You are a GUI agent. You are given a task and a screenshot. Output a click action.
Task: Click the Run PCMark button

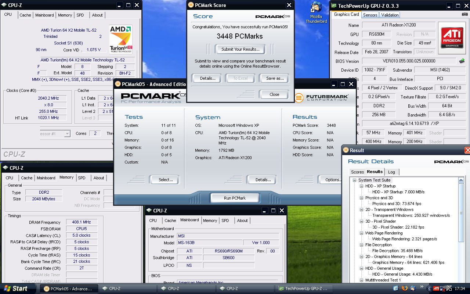pos(235,198)
